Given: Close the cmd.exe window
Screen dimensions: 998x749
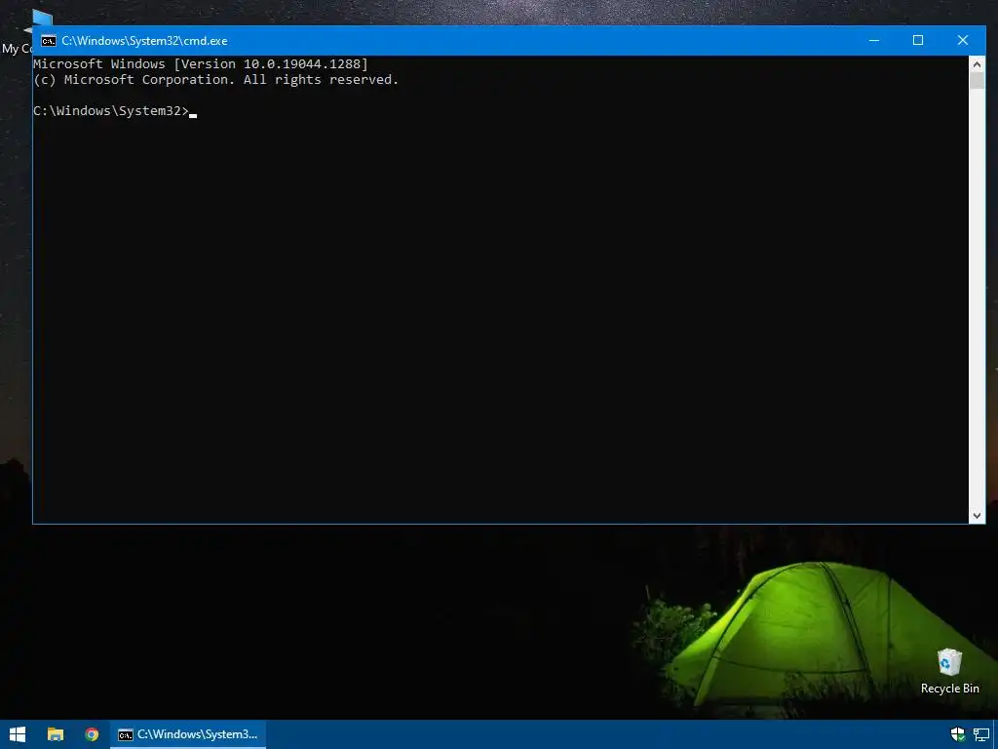Looking at the screenshot, I should pyautogui.click(x=962, y=40).
